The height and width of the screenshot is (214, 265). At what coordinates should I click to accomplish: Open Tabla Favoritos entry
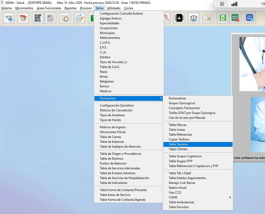coord(198,207)
